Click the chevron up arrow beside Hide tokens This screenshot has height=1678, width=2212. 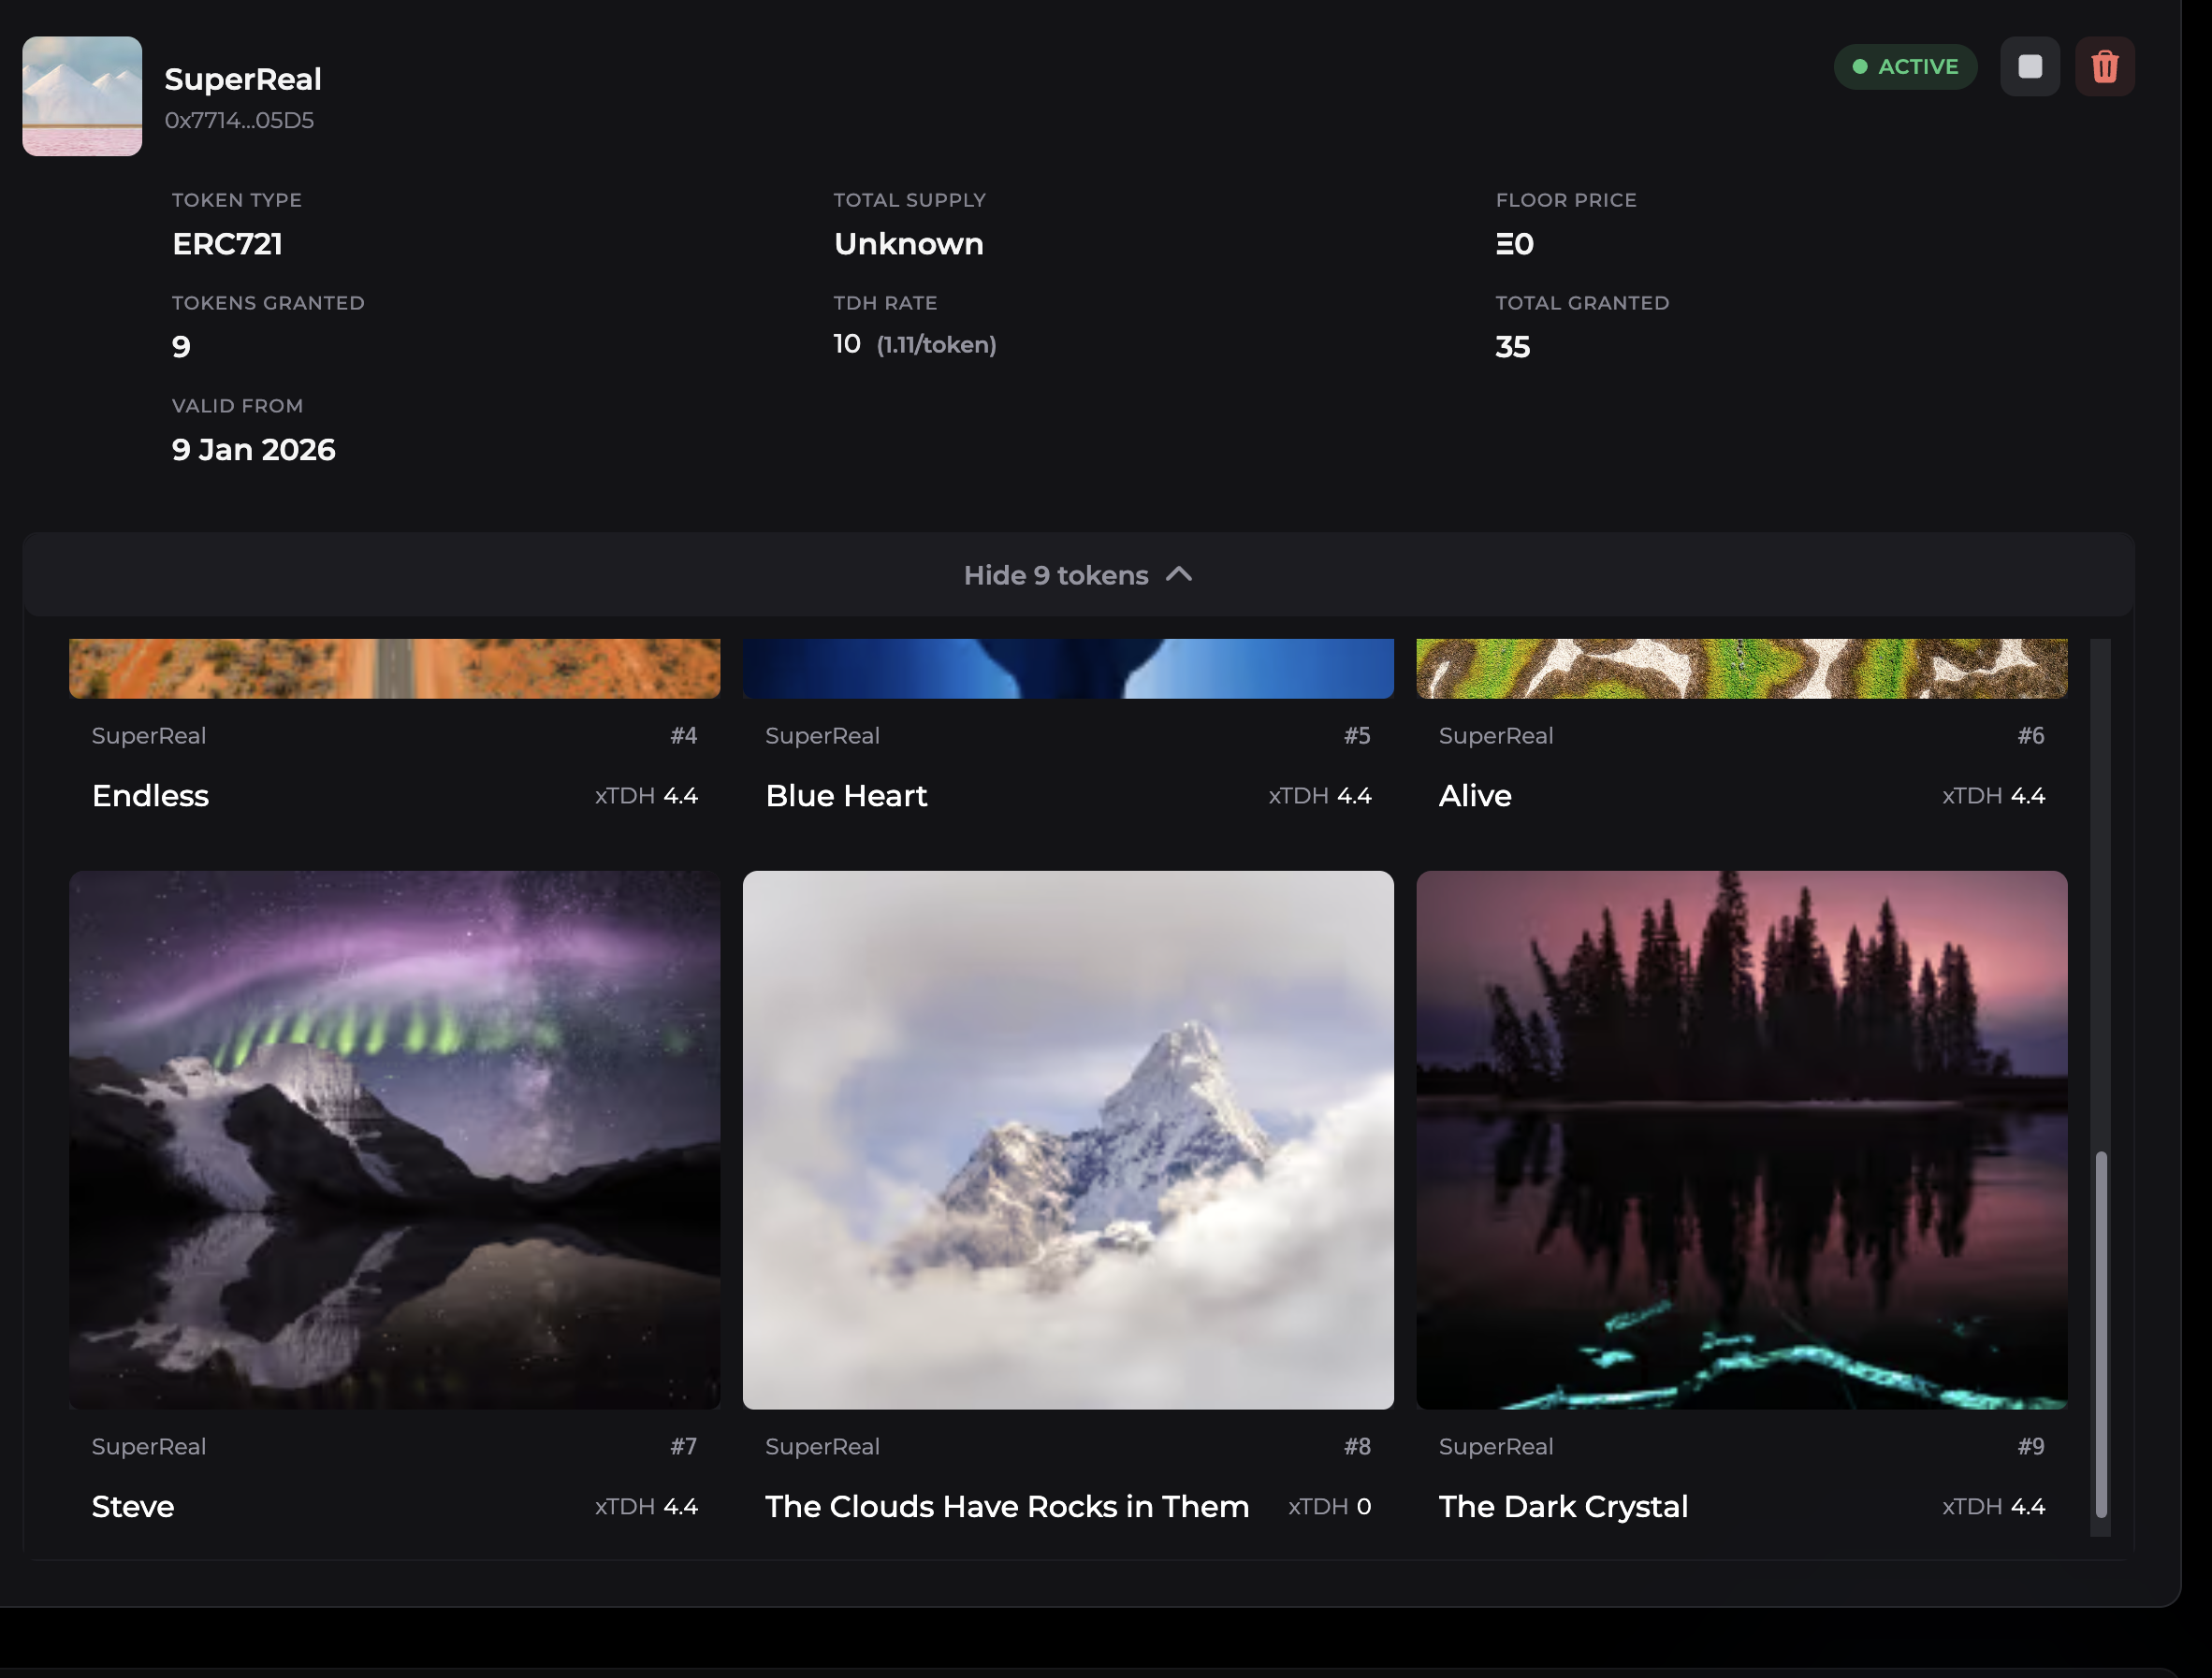(x=1179, y=574)
